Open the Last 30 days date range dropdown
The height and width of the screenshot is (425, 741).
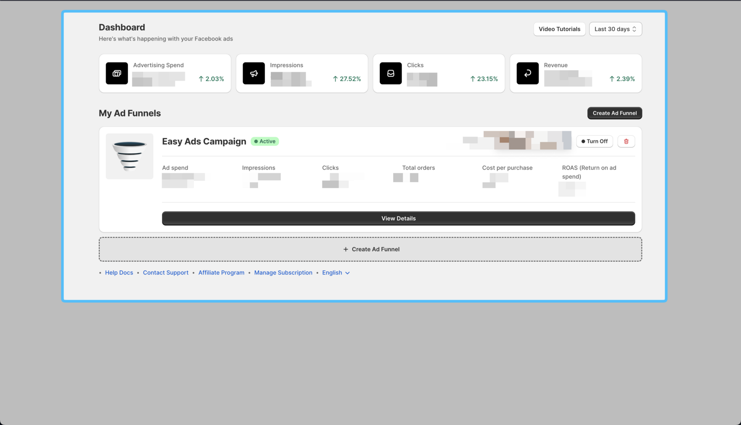[615, 29]
